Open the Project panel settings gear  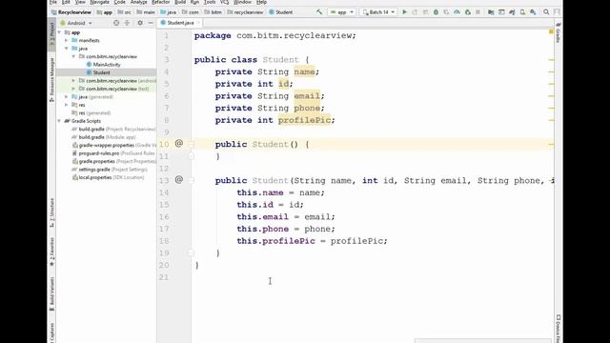coord(140,23)
